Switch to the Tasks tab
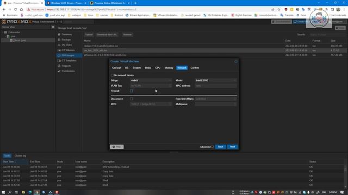Image resolution: width=348 pixels, height=195 pixels. coord(7,156)
